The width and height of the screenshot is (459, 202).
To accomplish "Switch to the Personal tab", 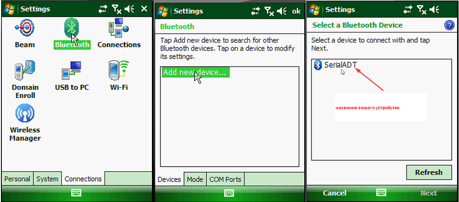I will coord(17,179).
